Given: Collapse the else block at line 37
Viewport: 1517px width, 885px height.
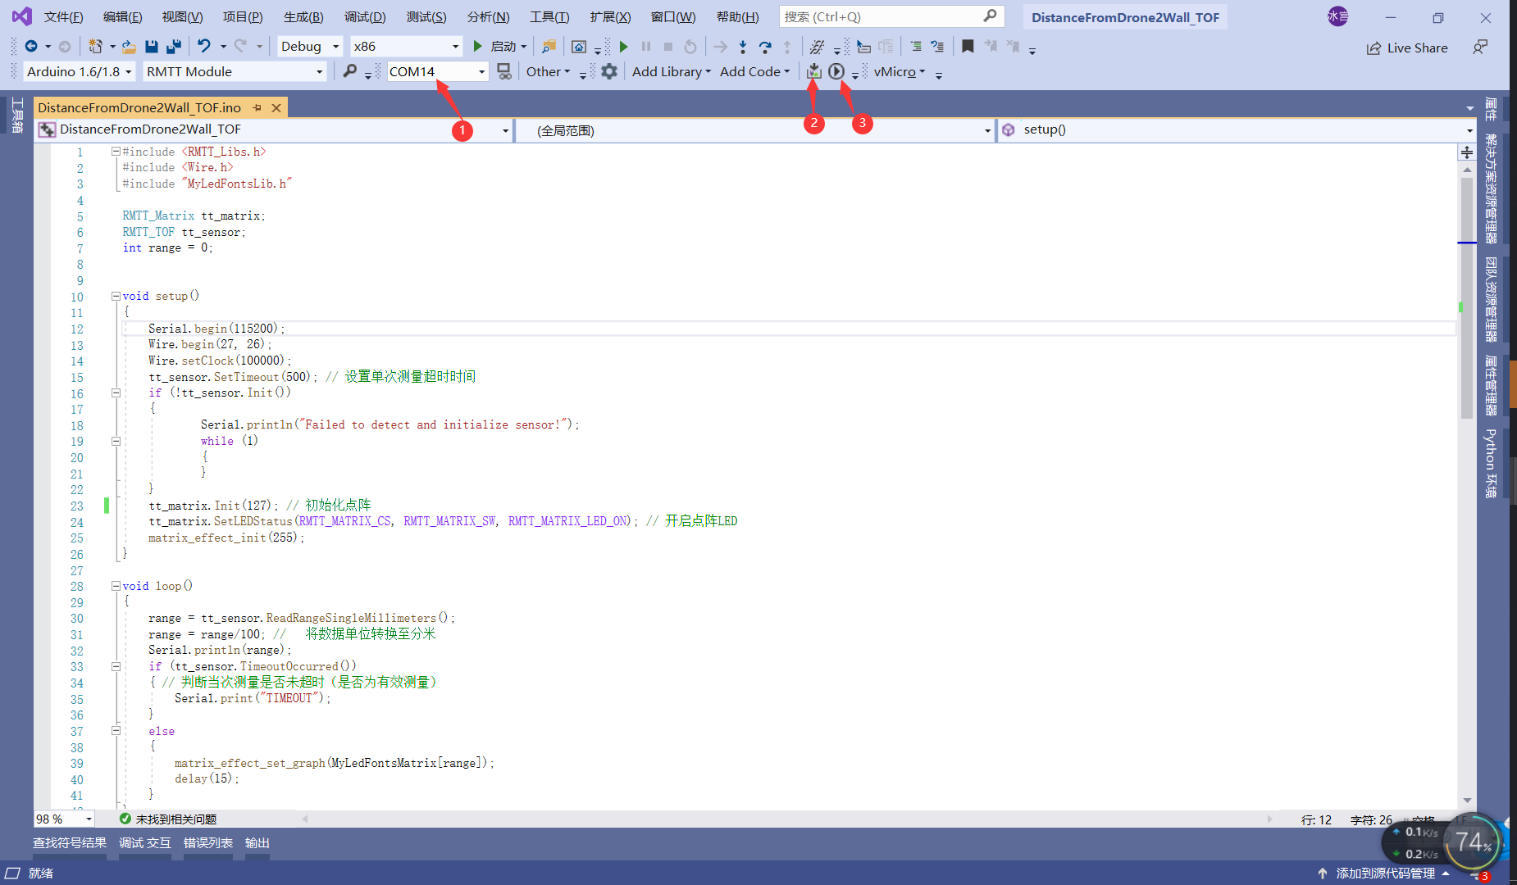Looking at the screenshot, I should click(116, 731).
